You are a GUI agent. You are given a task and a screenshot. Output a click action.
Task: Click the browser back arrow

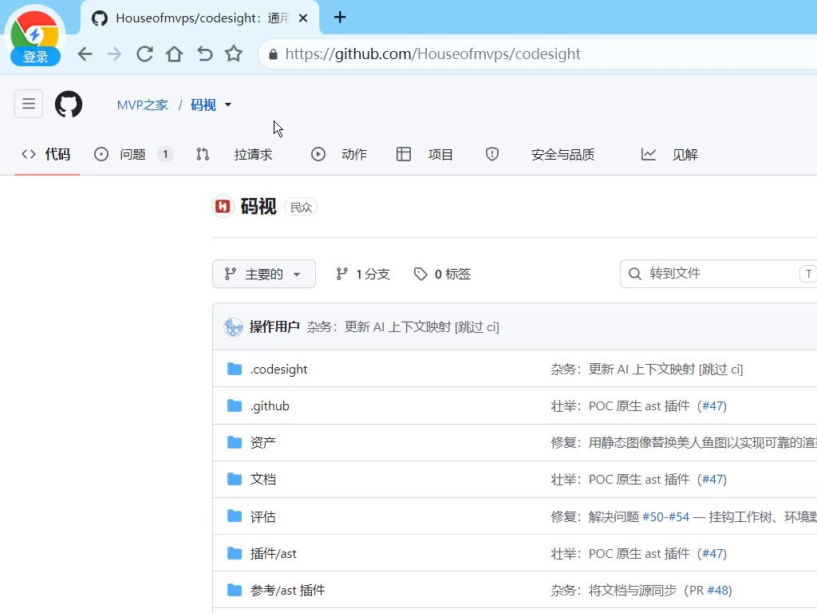[x=85, y=53]
